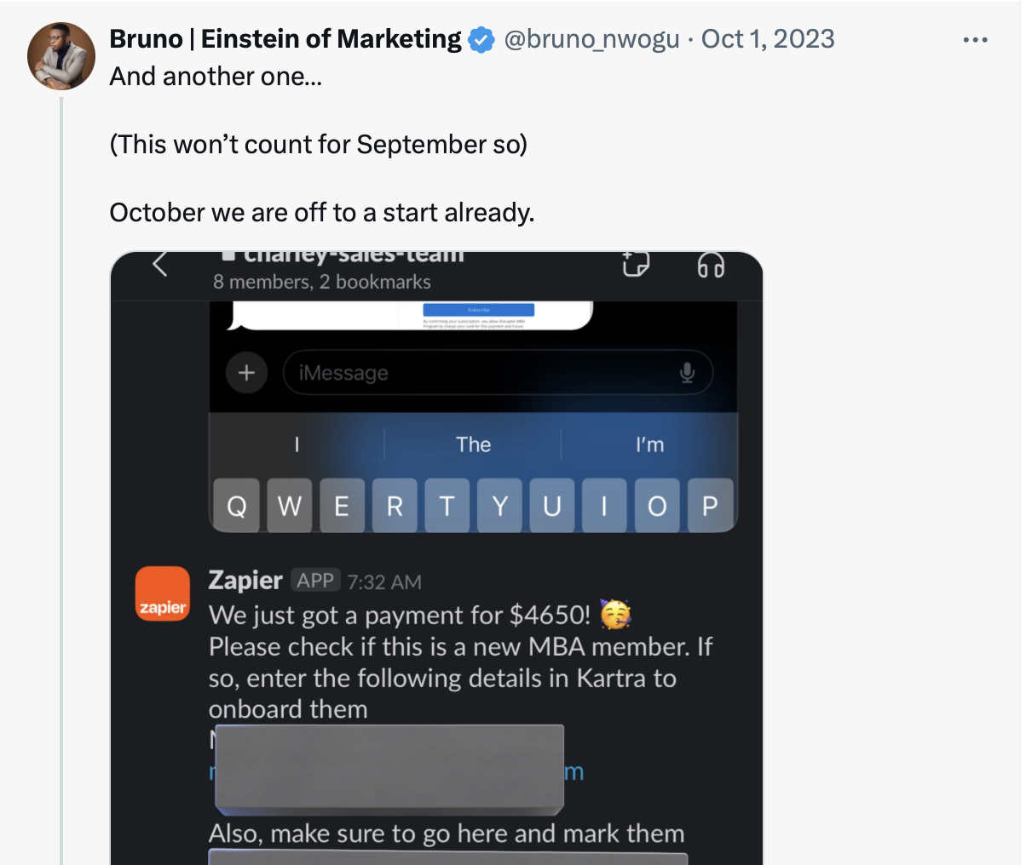This screenshot has height=865, width=1026.
Task: Open Bruno's profile avatar photo
Action: tap(61, 56)
